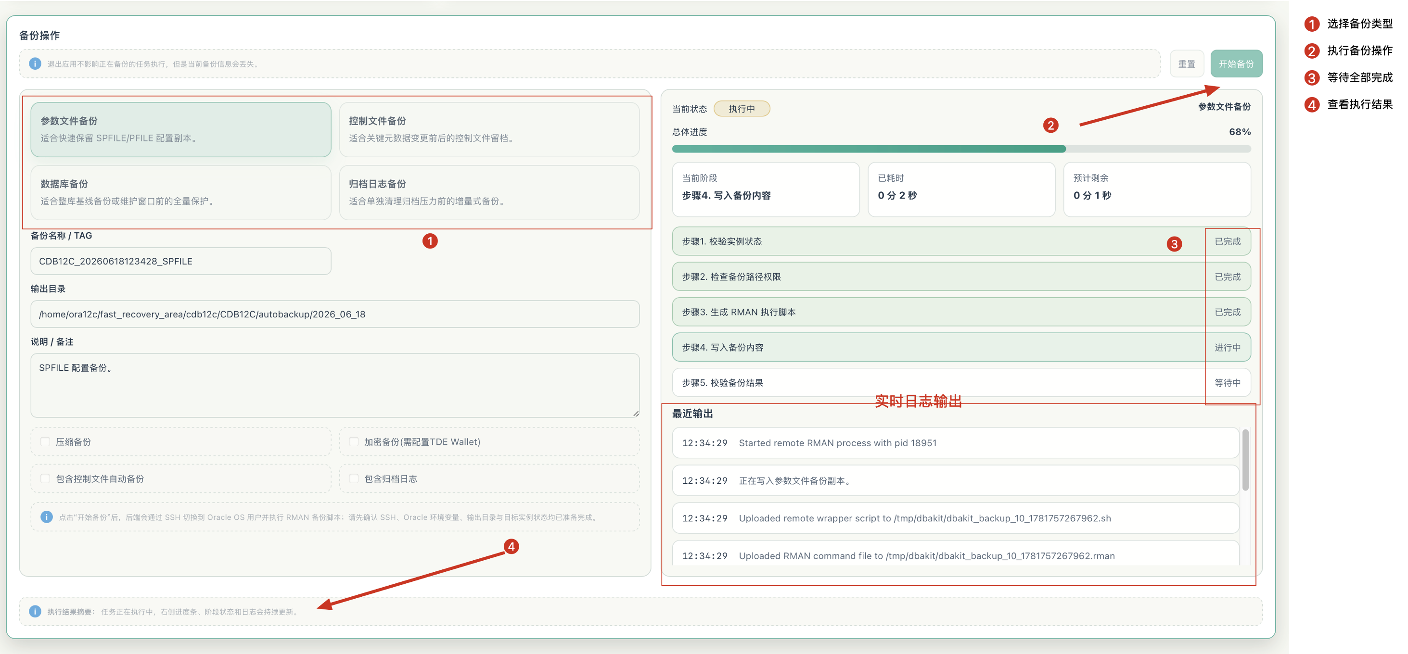Click the 重置 button
The width and height of the screenshot is (1408, 654).
pos(1187,64)
